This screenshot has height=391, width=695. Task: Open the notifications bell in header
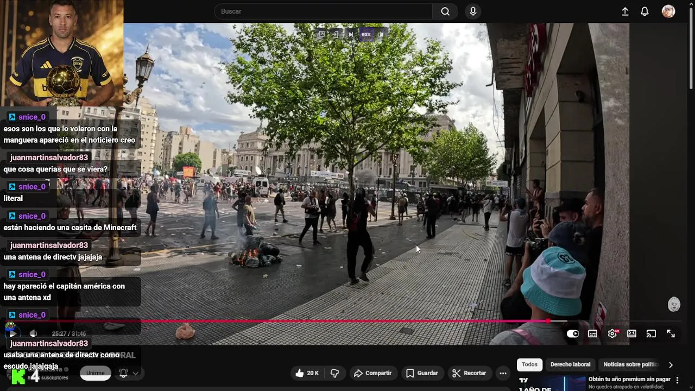pyautogui.click(x=645, y=11)
